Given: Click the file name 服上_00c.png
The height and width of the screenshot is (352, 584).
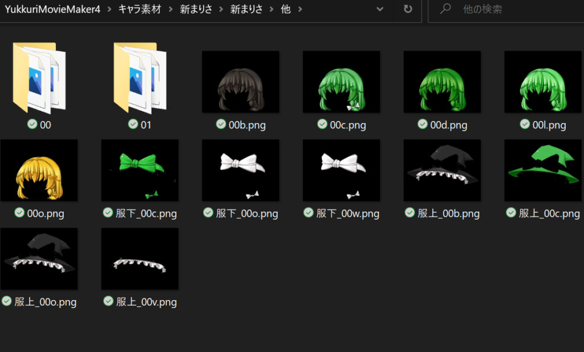Looking at the screenshot, I should (549, 213).
